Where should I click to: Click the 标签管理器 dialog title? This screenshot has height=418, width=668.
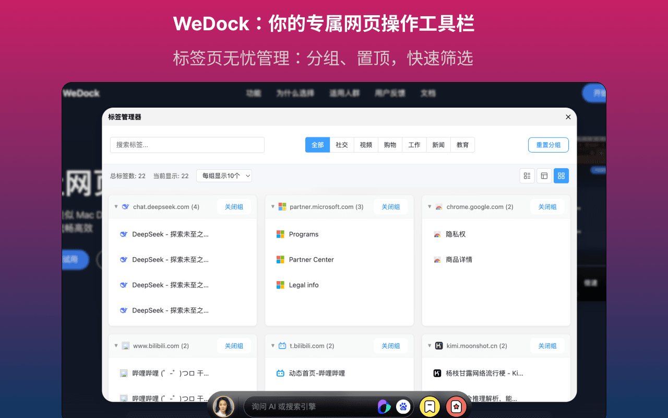[125, 117]
